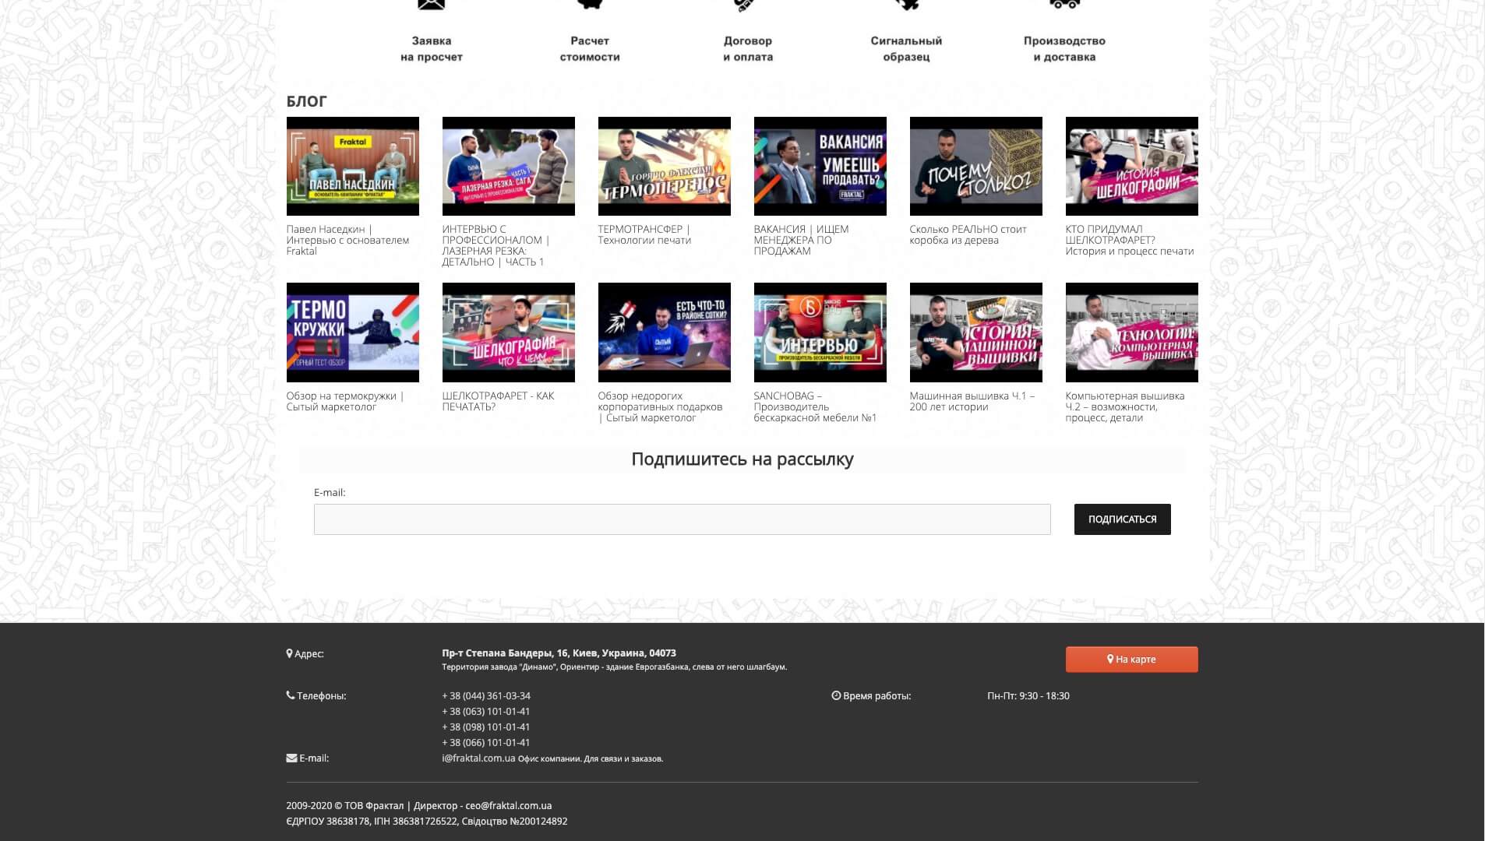Viewport: 1485px width, 841px height.
Task: Open the Павел Наседкин interview video thumbnail
Action: coord(352,166)
